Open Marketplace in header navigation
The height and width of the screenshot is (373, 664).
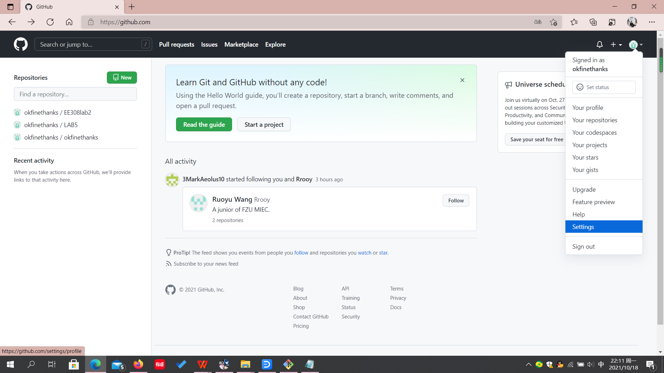coord(241,45)
